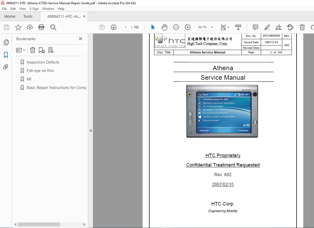314x228 pixels.
Task: Open the read mode scrolling tool
Action: point(238,27)
